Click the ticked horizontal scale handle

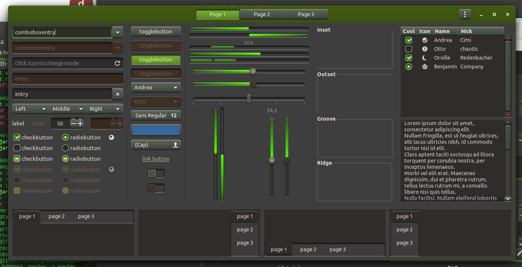click(x=249, y=99)
